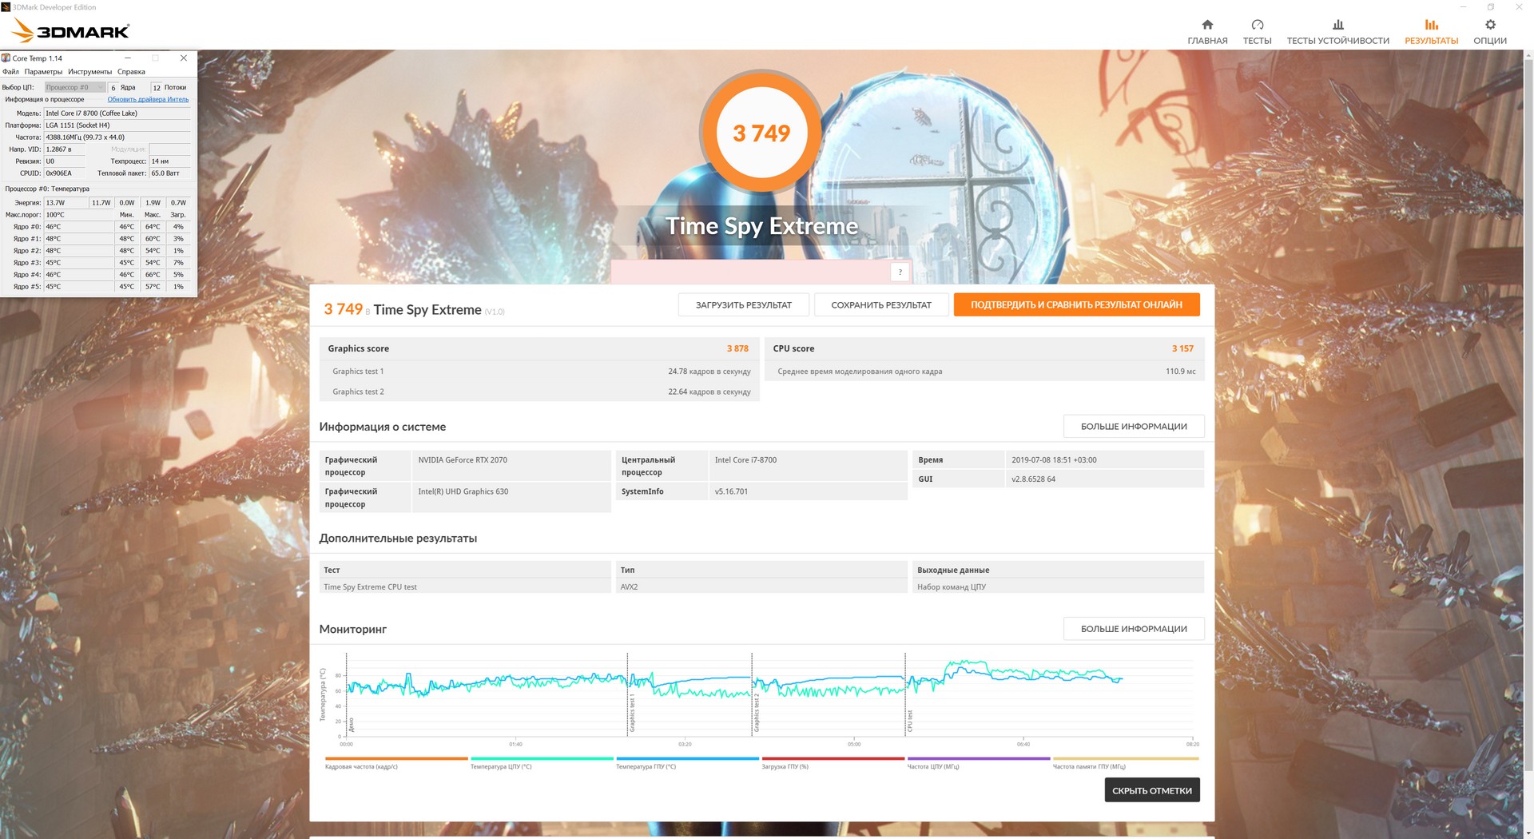Screen dimensions: 1534x839
Task: Click Graphics test 1 row 24.78 кадров
Action: [x=539, y=371]
